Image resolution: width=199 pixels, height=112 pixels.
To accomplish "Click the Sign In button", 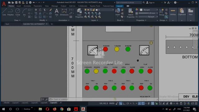I will [x=150, y=2].
